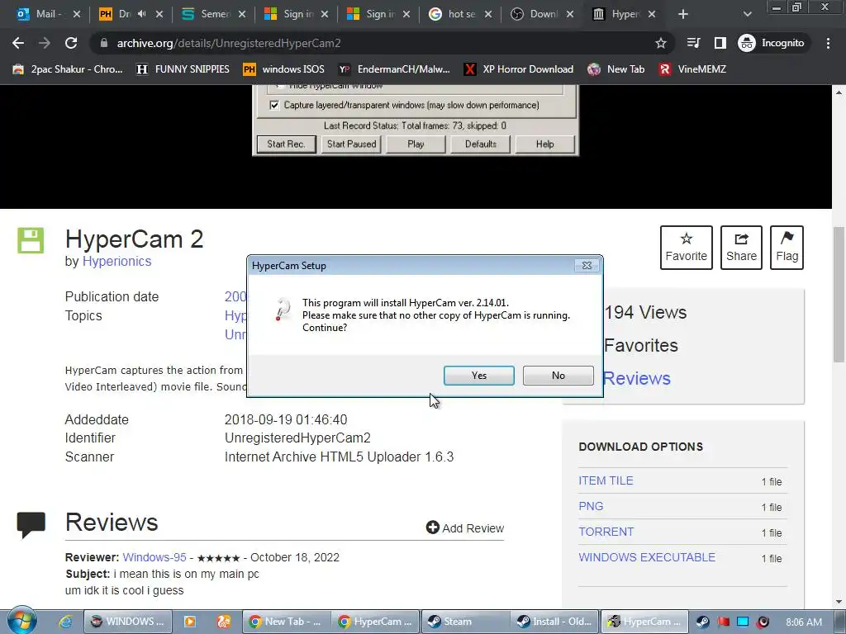Open WINDOWS taskbar window
The height and width of the screenshot is (634, 846).
tap(128, 622)
